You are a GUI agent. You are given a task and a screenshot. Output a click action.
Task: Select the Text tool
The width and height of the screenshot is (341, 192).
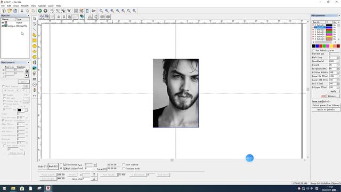pyautogui.click(x=34, y=62)
